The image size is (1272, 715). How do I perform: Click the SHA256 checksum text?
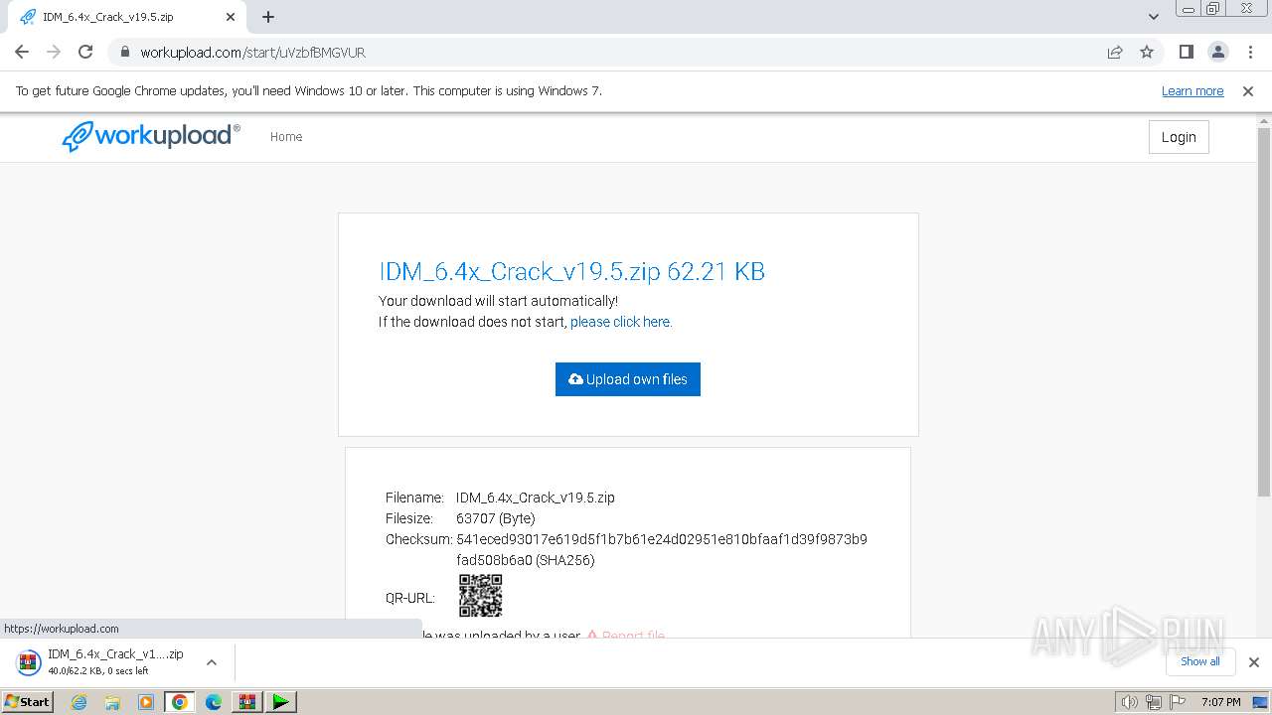[661, 550]
